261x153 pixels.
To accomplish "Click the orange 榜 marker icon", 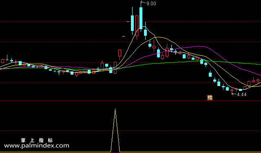I will click(210, 98).
